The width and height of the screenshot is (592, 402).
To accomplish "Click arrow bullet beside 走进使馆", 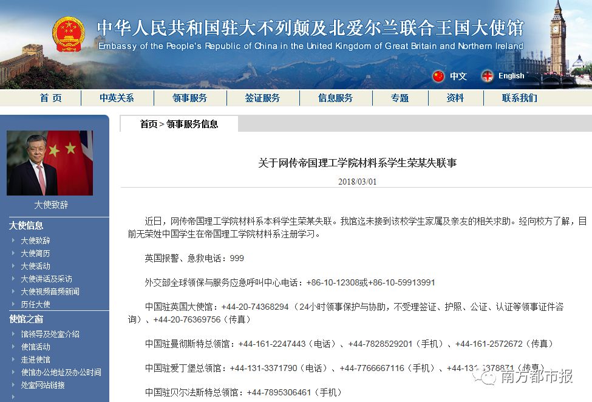I will coord(13,359).
